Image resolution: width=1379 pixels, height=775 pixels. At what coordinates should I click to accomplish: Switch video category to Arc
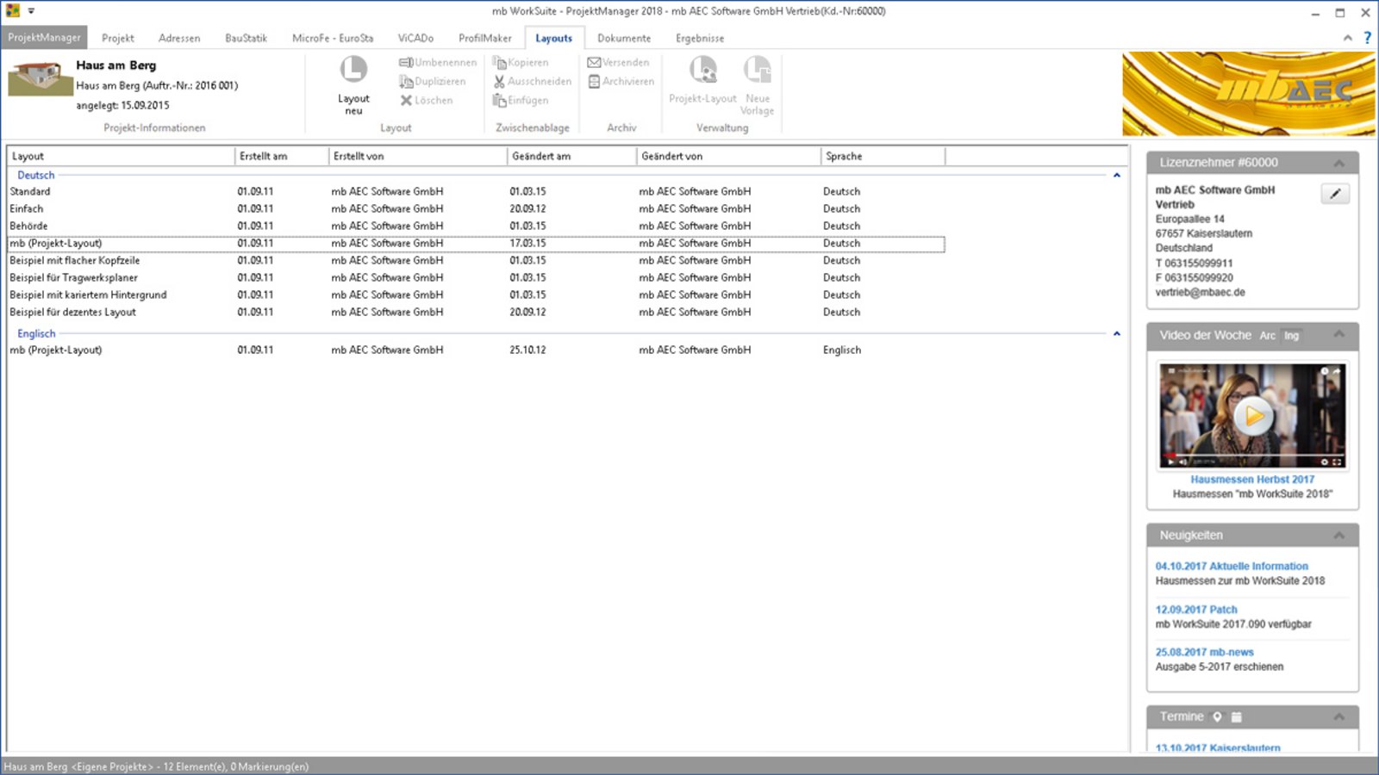click(1267, 336)
